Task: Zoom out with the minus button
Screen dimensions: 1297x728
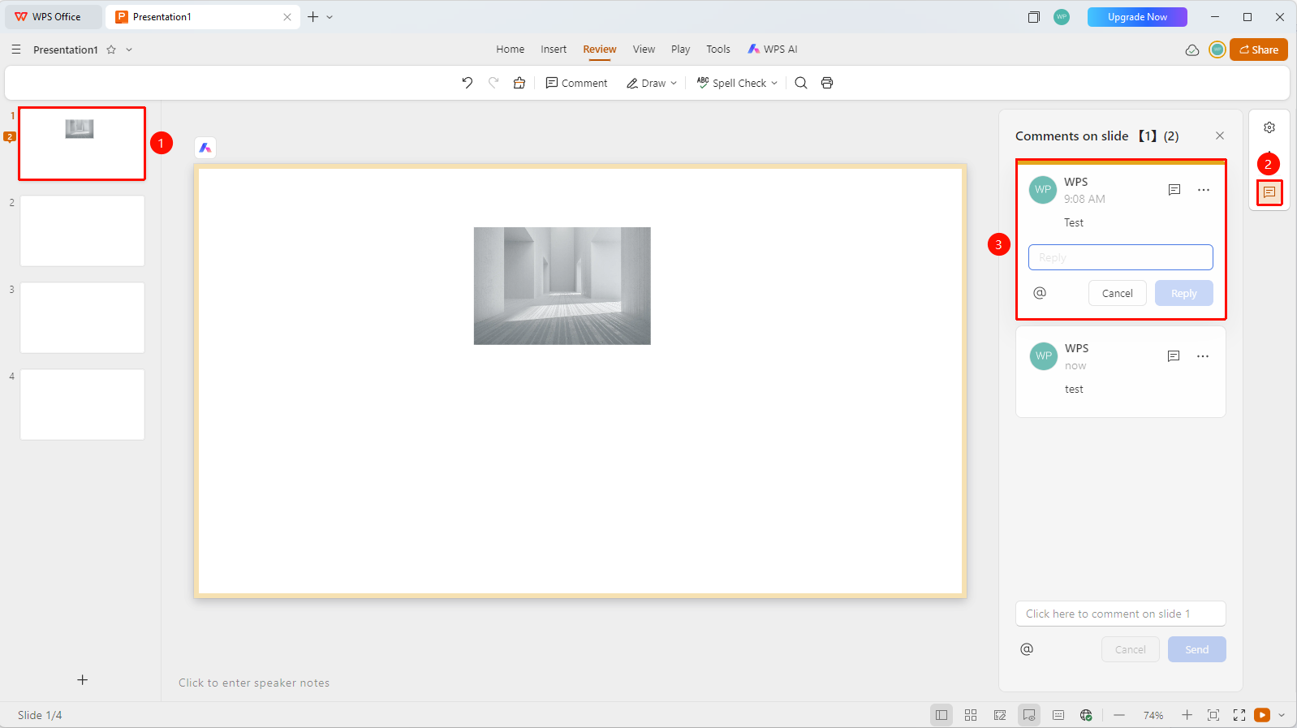Action: coord(1119,715)
